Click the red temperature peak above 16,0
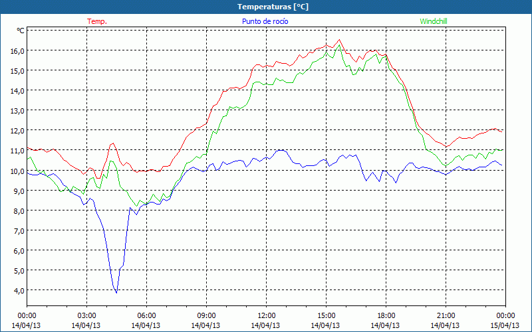 coord(339,40)
